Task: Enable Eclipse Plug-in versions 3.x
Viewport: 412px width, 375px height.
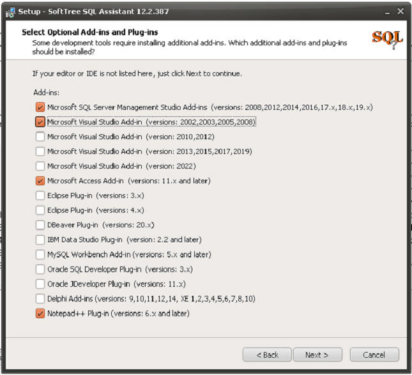Action: click(x=40, y=195)
